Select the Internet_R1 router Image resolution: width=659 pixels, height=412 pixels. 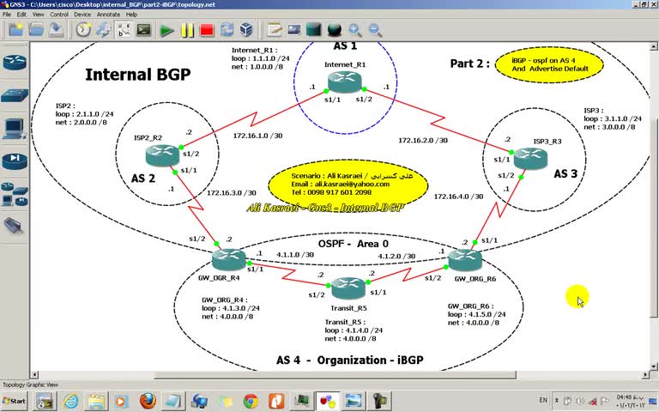(x=345, y=82)
